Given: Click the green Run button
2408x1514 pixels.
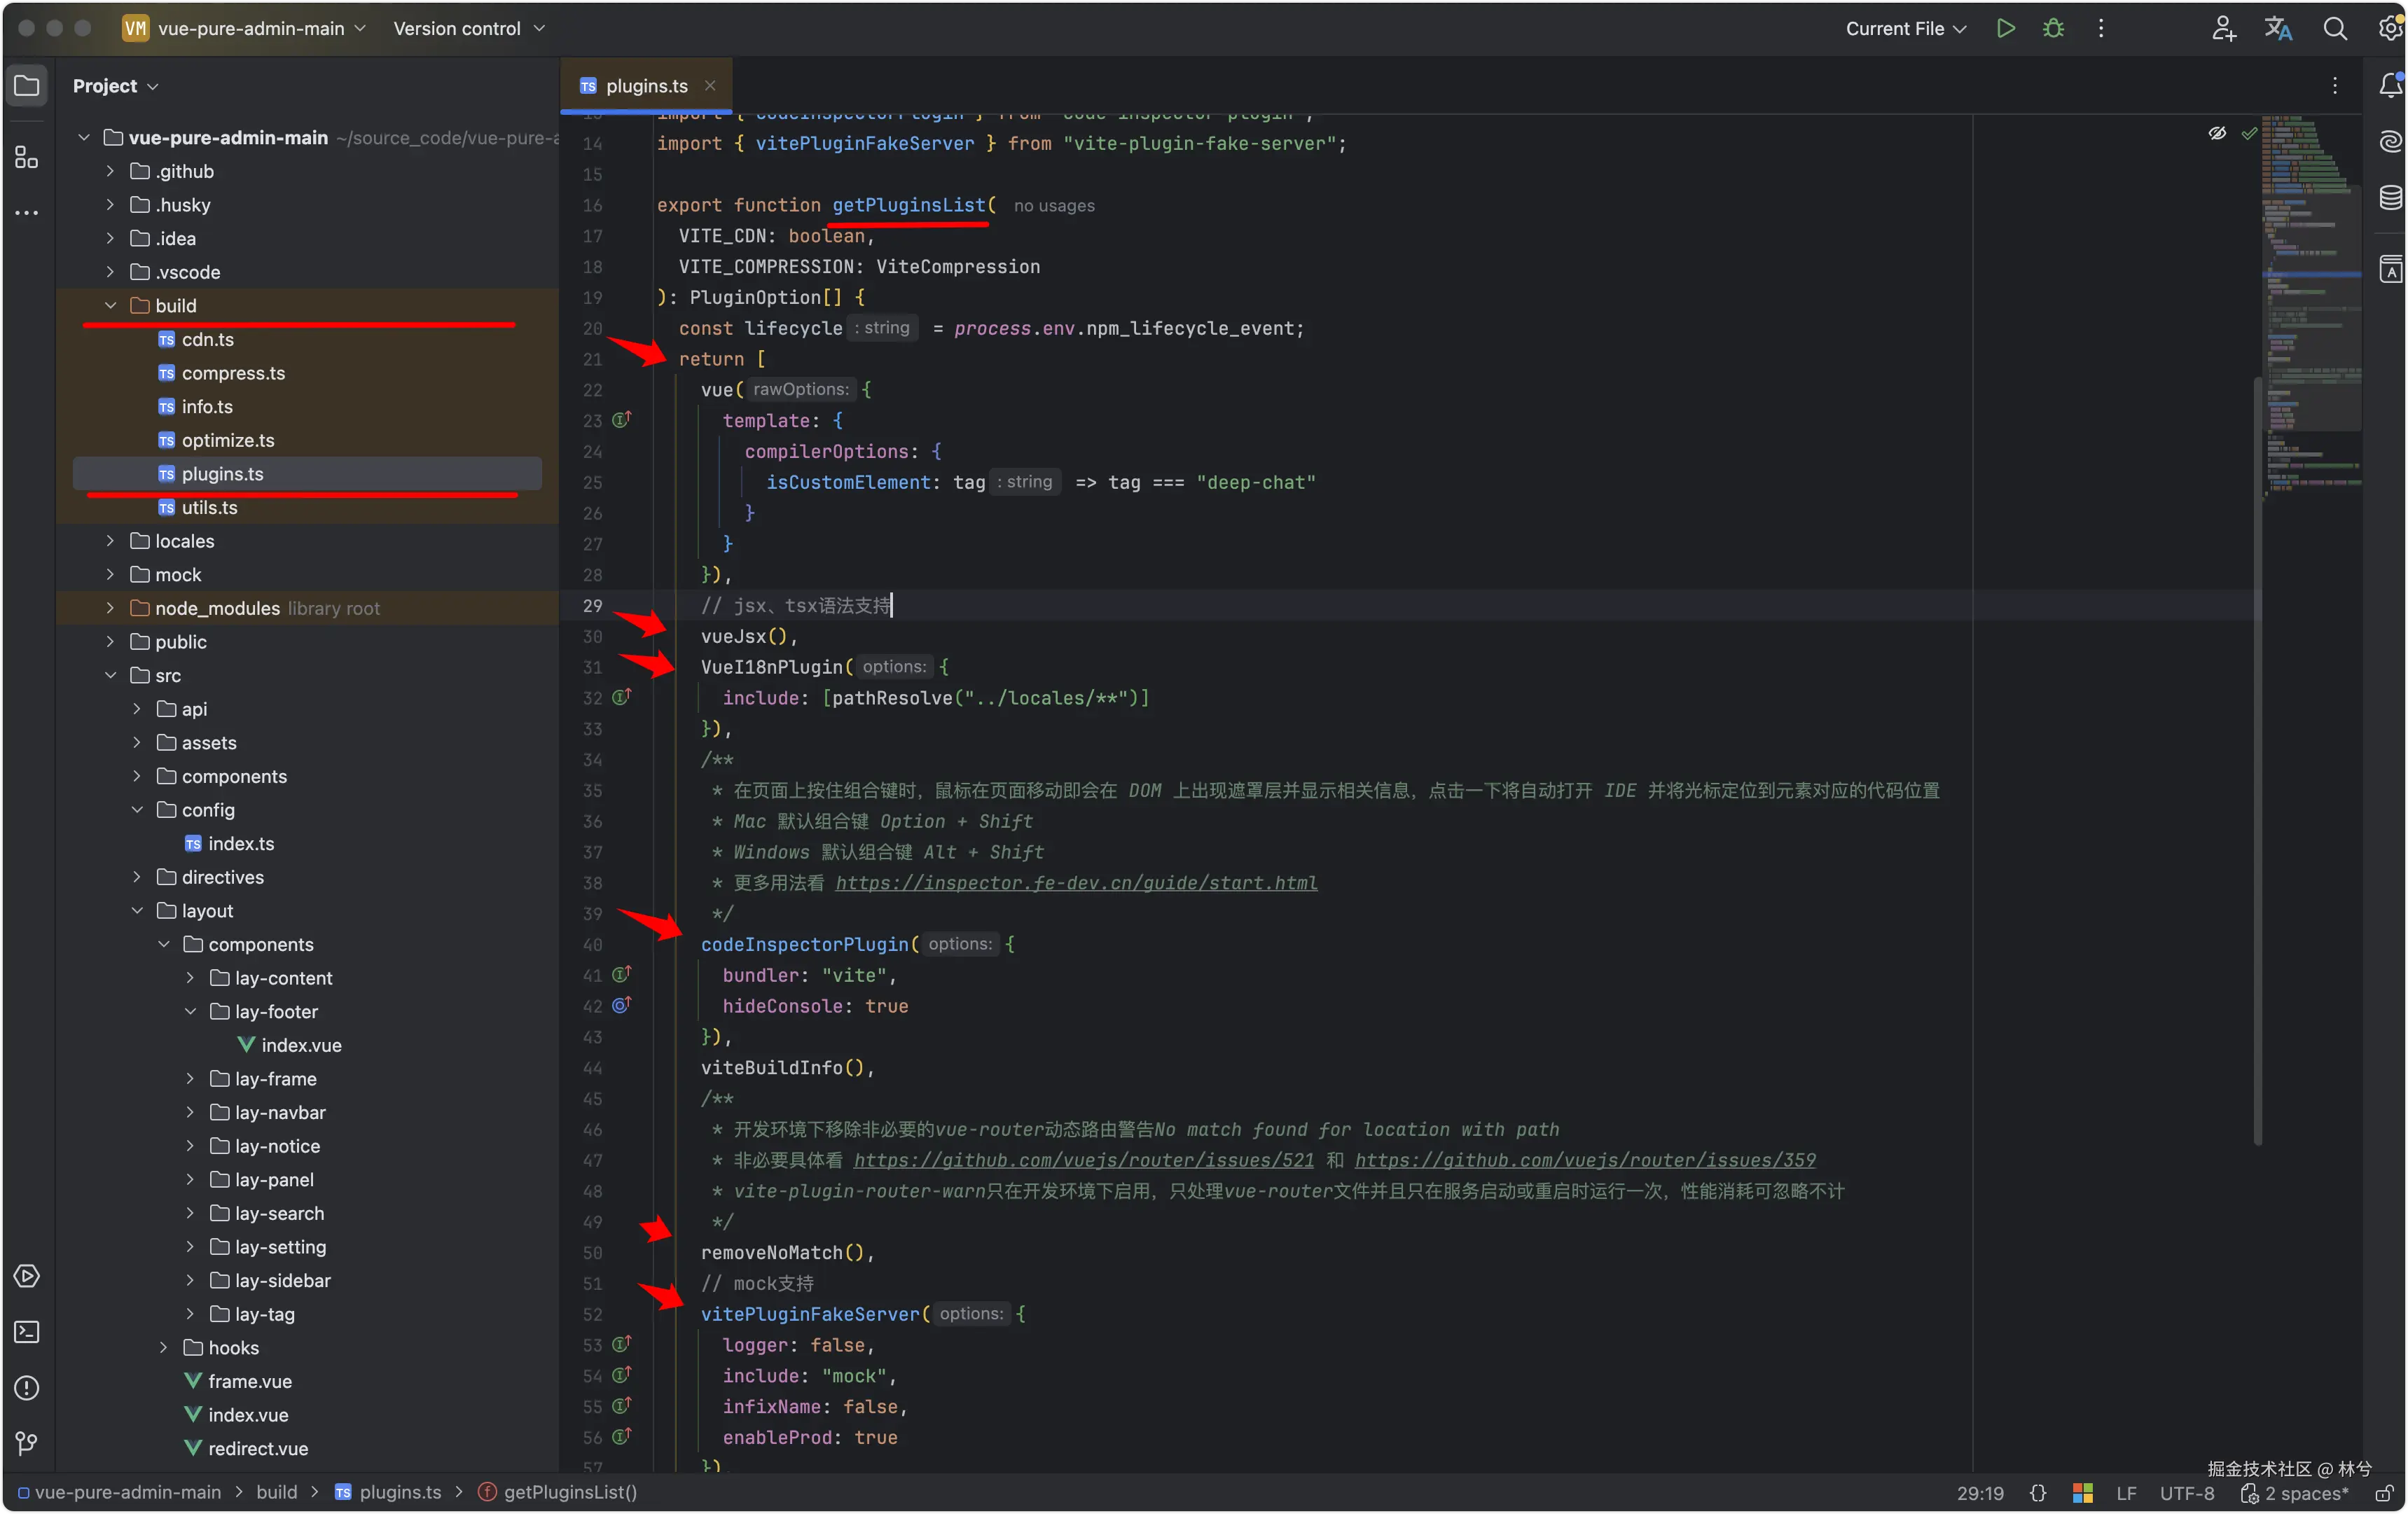Looking at the screenshot, I should point(2005,28).
